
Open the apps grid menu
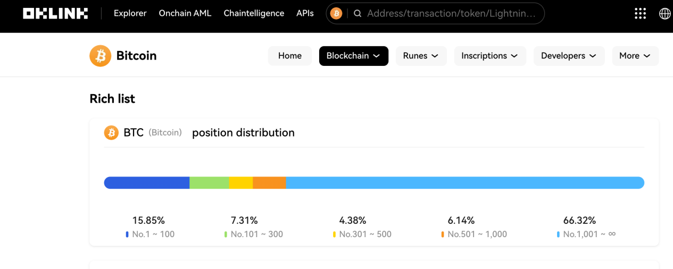tap(641, 13)
